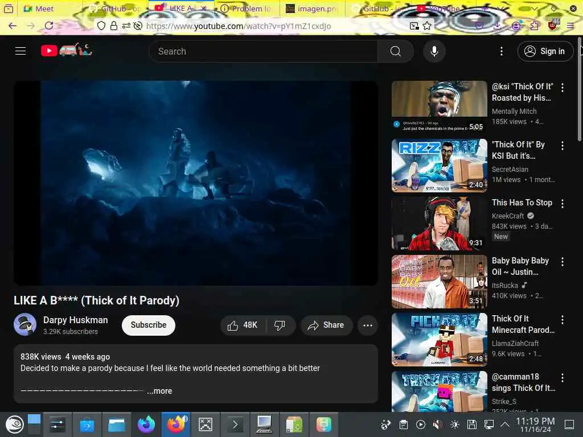
Task: Open more actions under the video
Action: point(368,325)
